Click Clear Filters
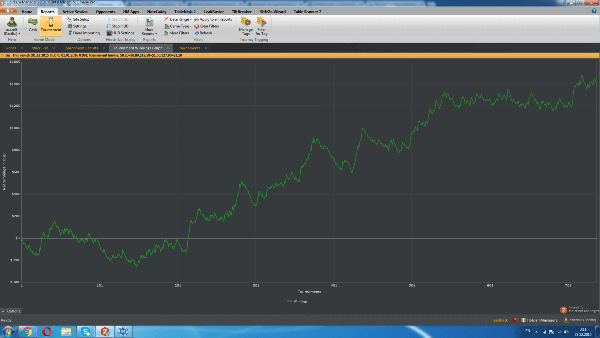Viewport: 600px width, 338px height. (209, 26)
